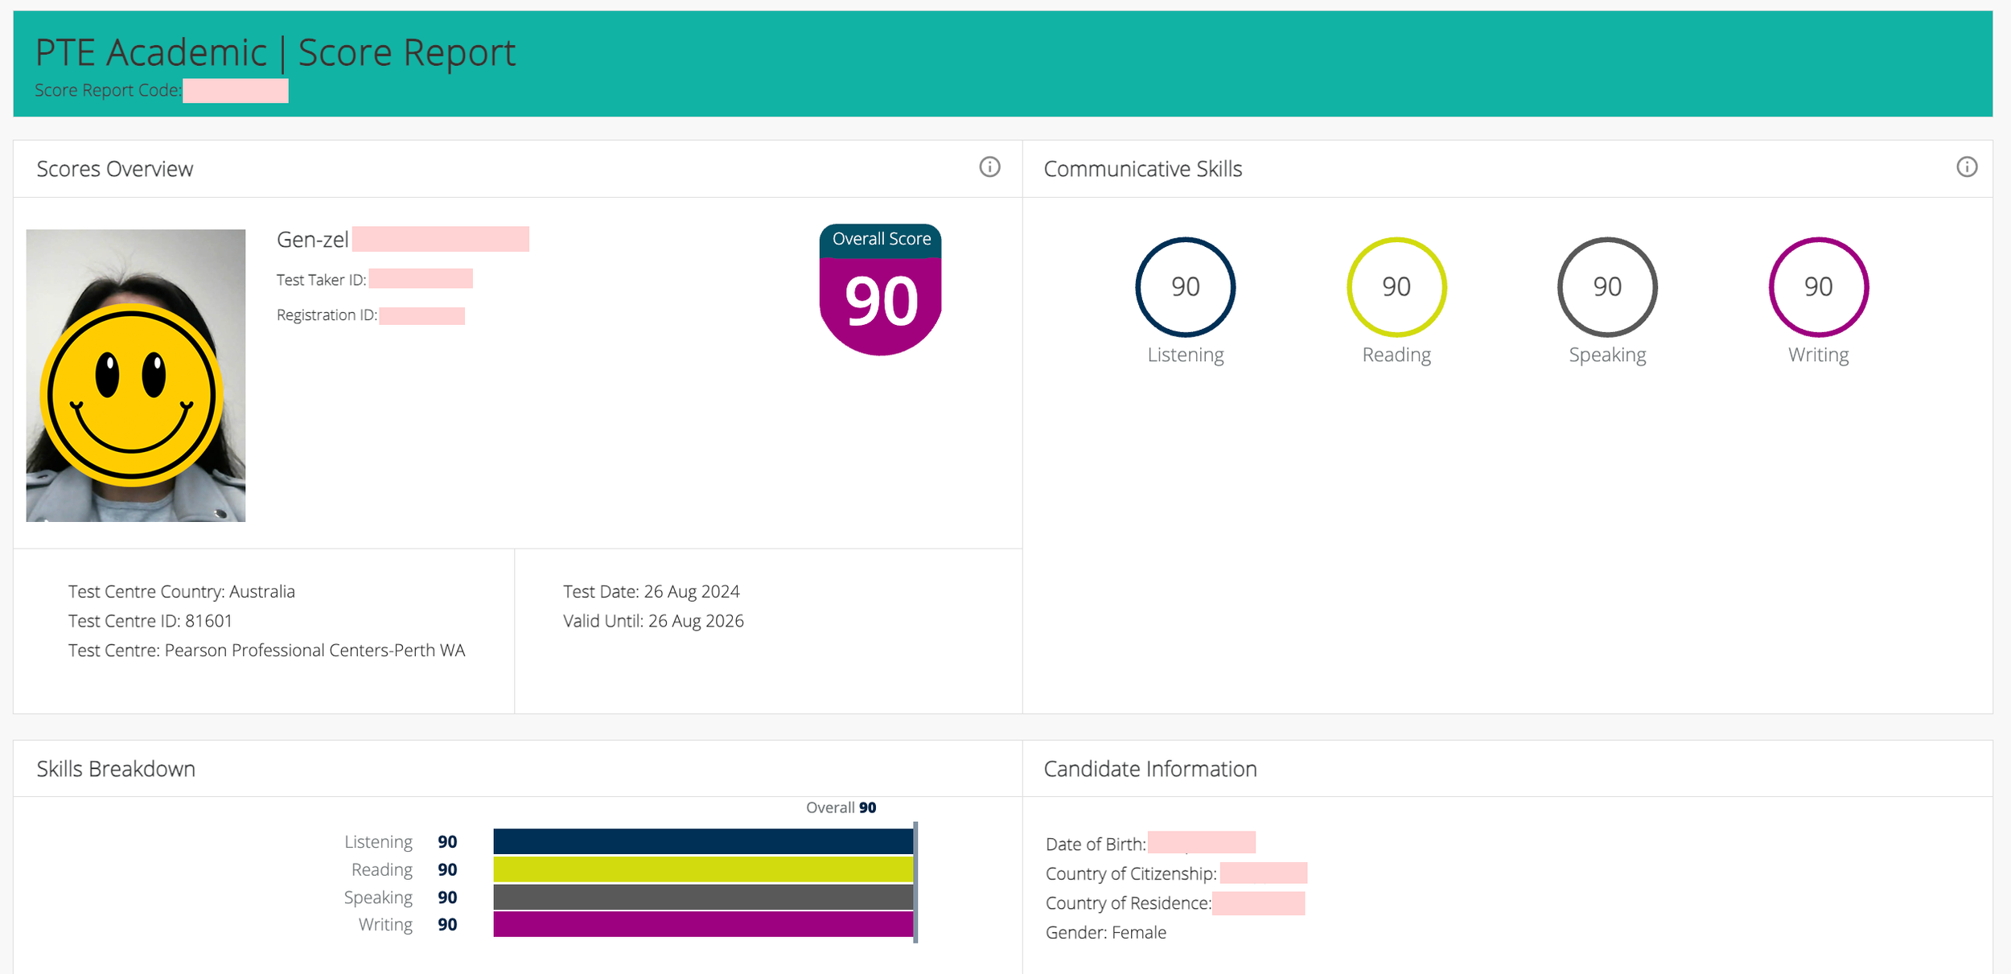
Task: Click the PTE Academic Score Report title
Action: 275,53
